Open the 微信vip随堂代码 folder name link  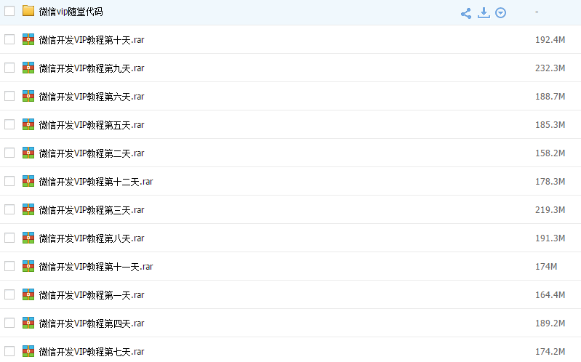[x=71, y=12]
